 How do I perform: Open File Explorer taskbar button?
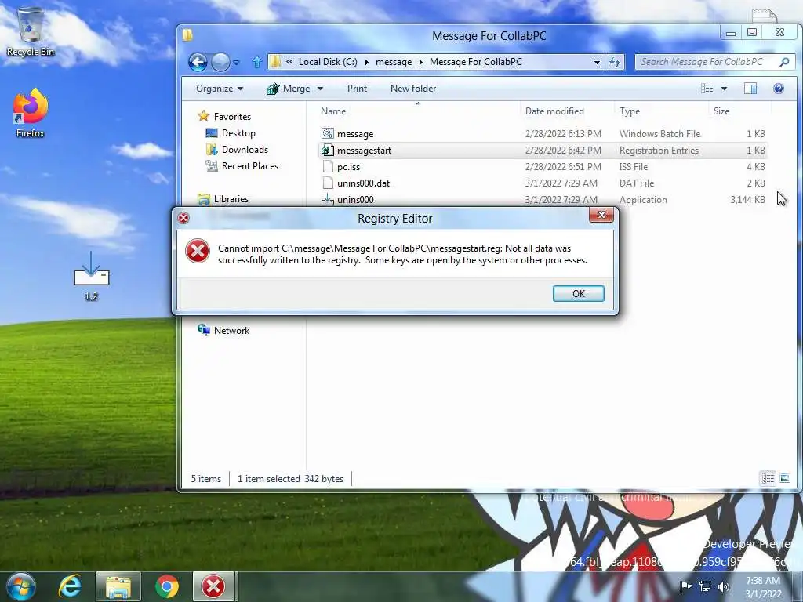pyautogui.click(x=118, y=586)
